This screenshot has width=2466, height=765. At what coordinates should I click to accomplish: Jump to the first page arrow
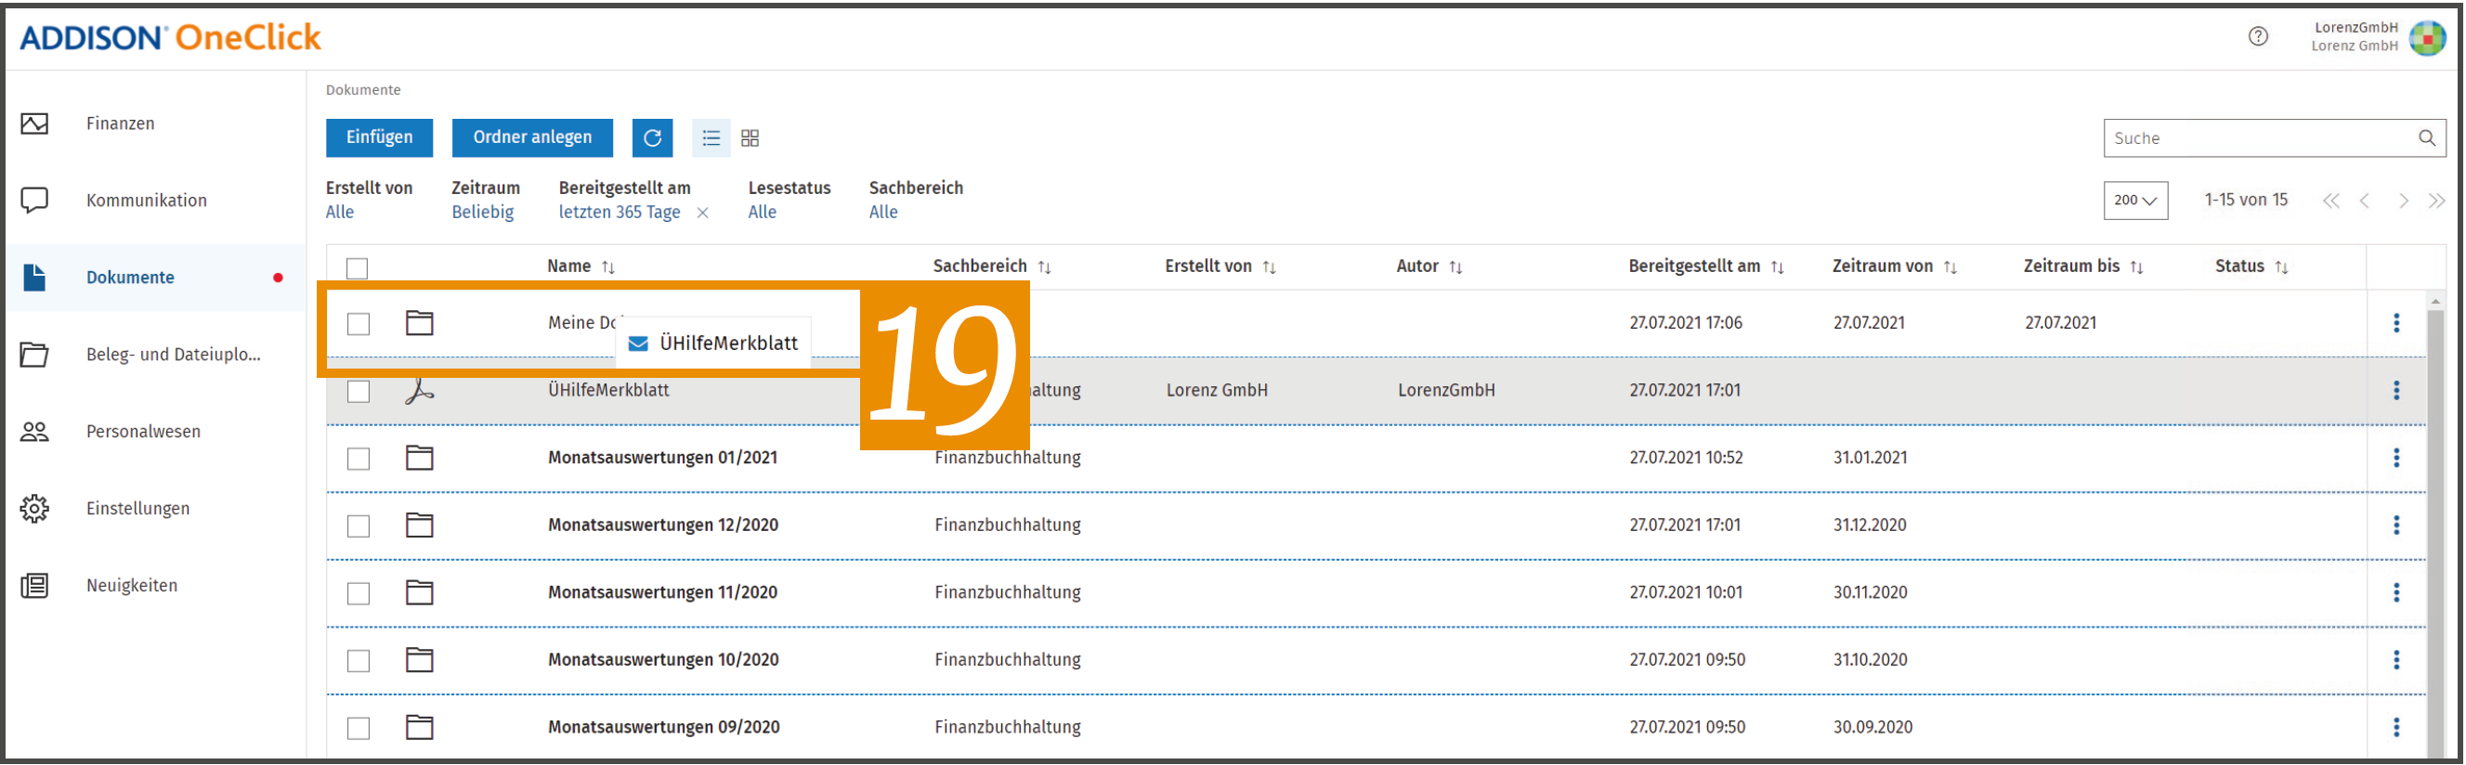(2331, 201)
